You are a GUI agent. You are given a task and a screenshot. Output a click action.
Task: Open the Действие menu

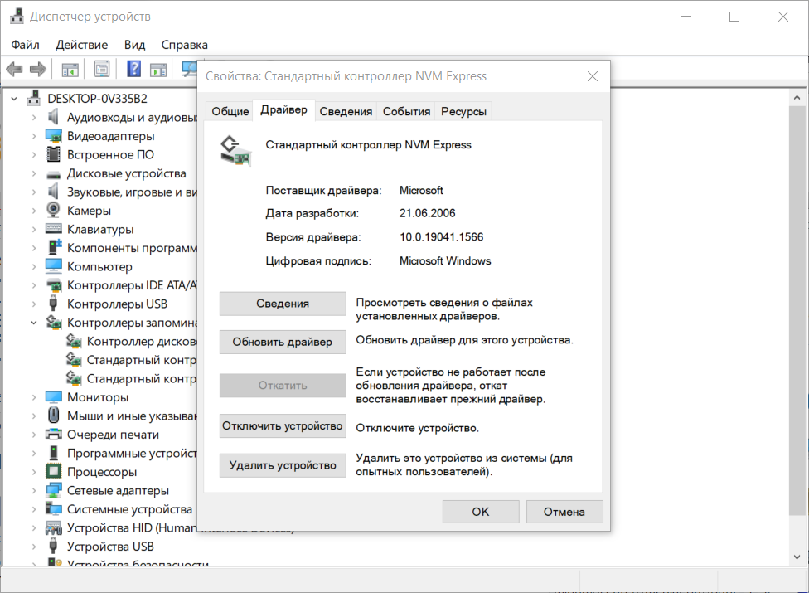point(81,45)
